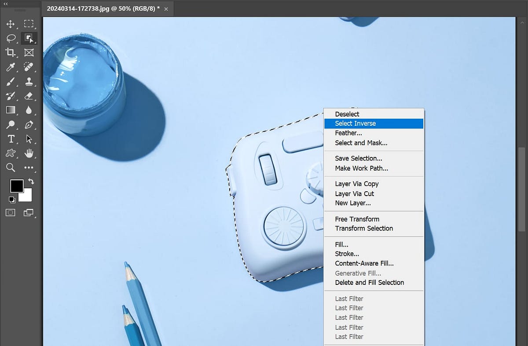The height and width of the screenshot is (346, 528).
Task: Select the Gradient tool
Action: 11,110
